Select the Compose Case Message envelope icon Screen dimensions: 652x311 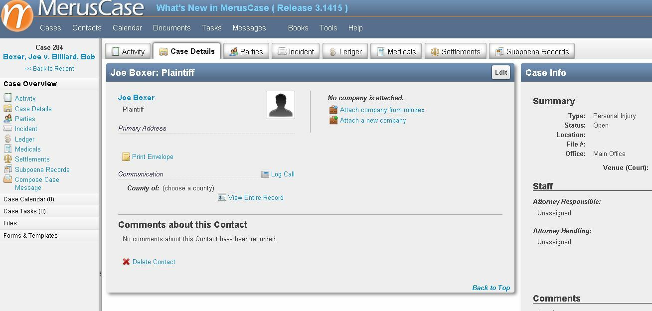7,179
